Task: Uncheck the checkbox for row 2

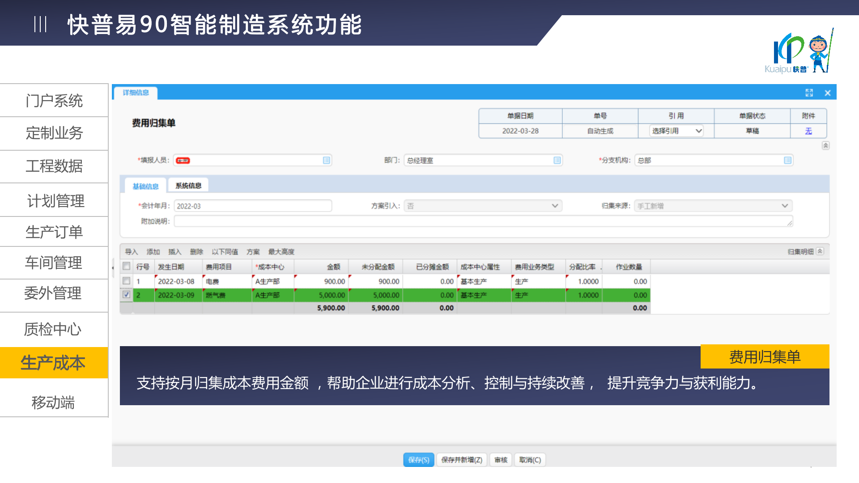Action: pos(127,295)
